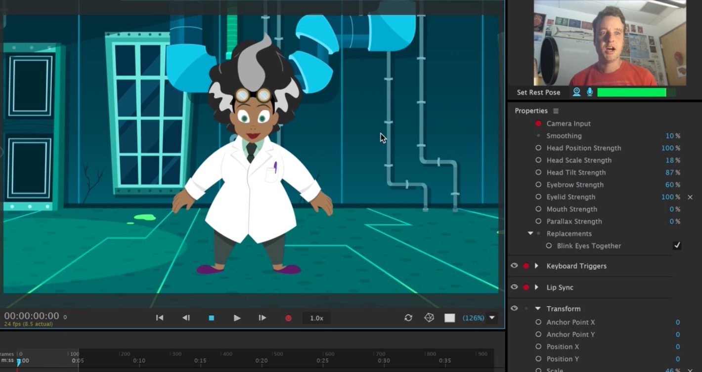This screenshot has width=702, height=372.
Task: Click the green audio level meter
Action: click(636, 92)
